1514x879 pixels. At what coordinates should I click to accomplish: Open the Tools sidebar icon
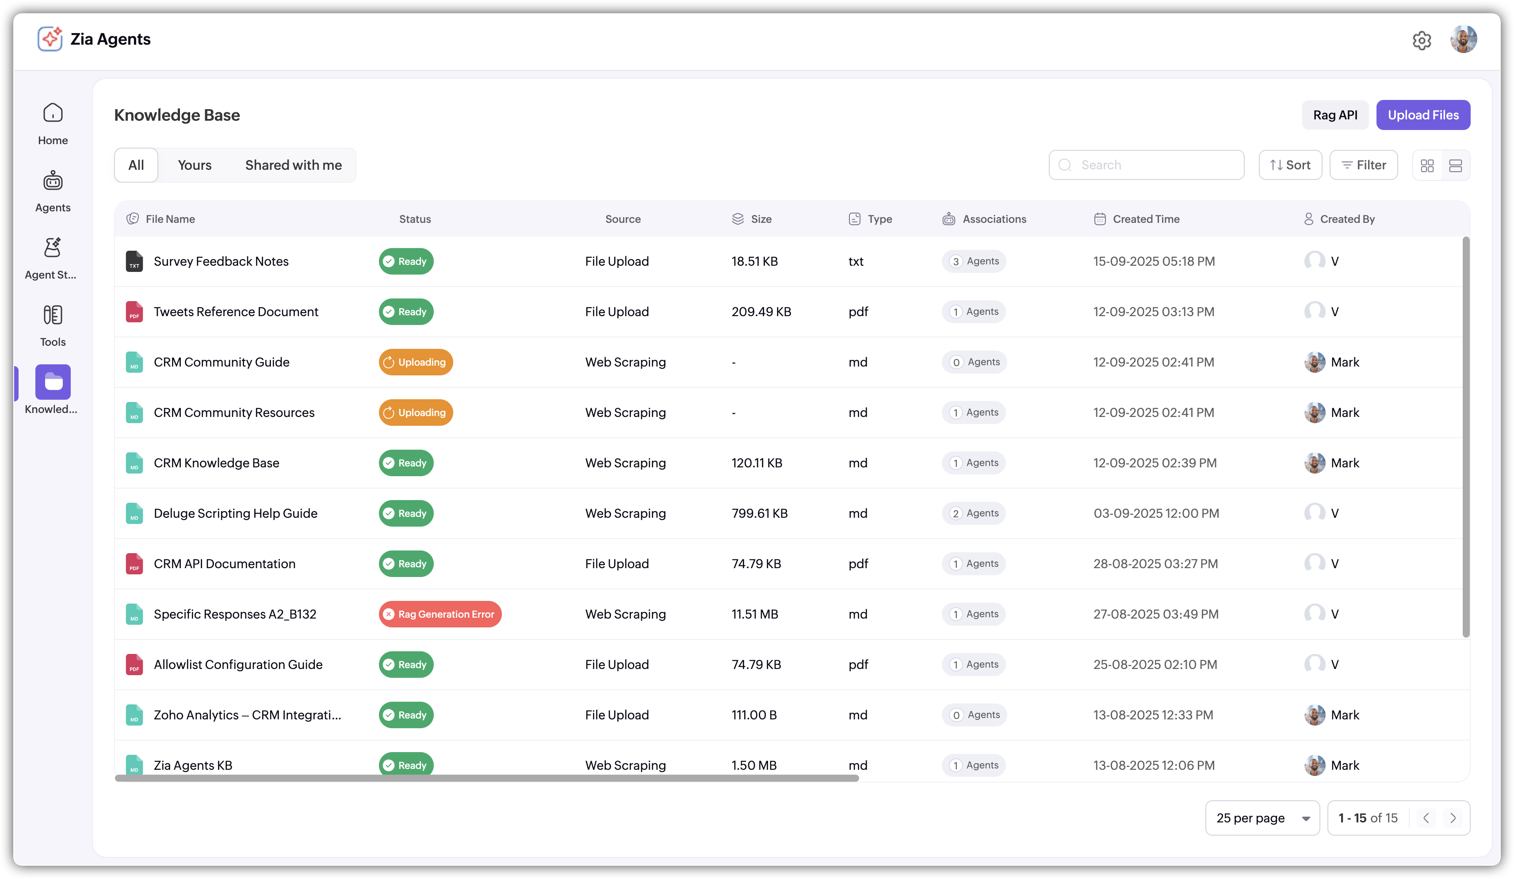coord(53,315)
